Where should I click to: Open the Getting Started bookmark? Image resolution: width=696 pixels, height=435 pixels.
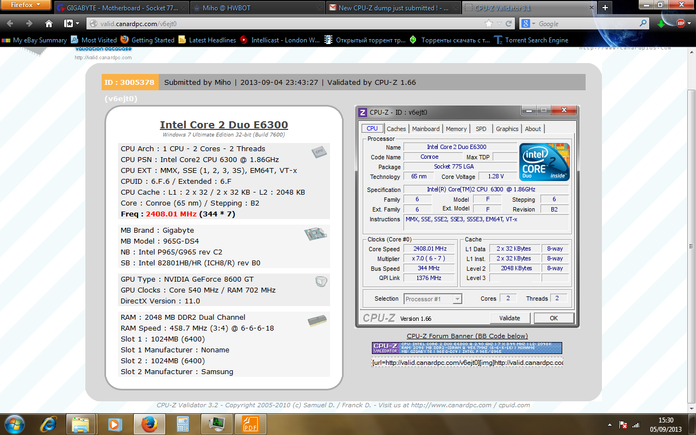click(x=147, y=40)
